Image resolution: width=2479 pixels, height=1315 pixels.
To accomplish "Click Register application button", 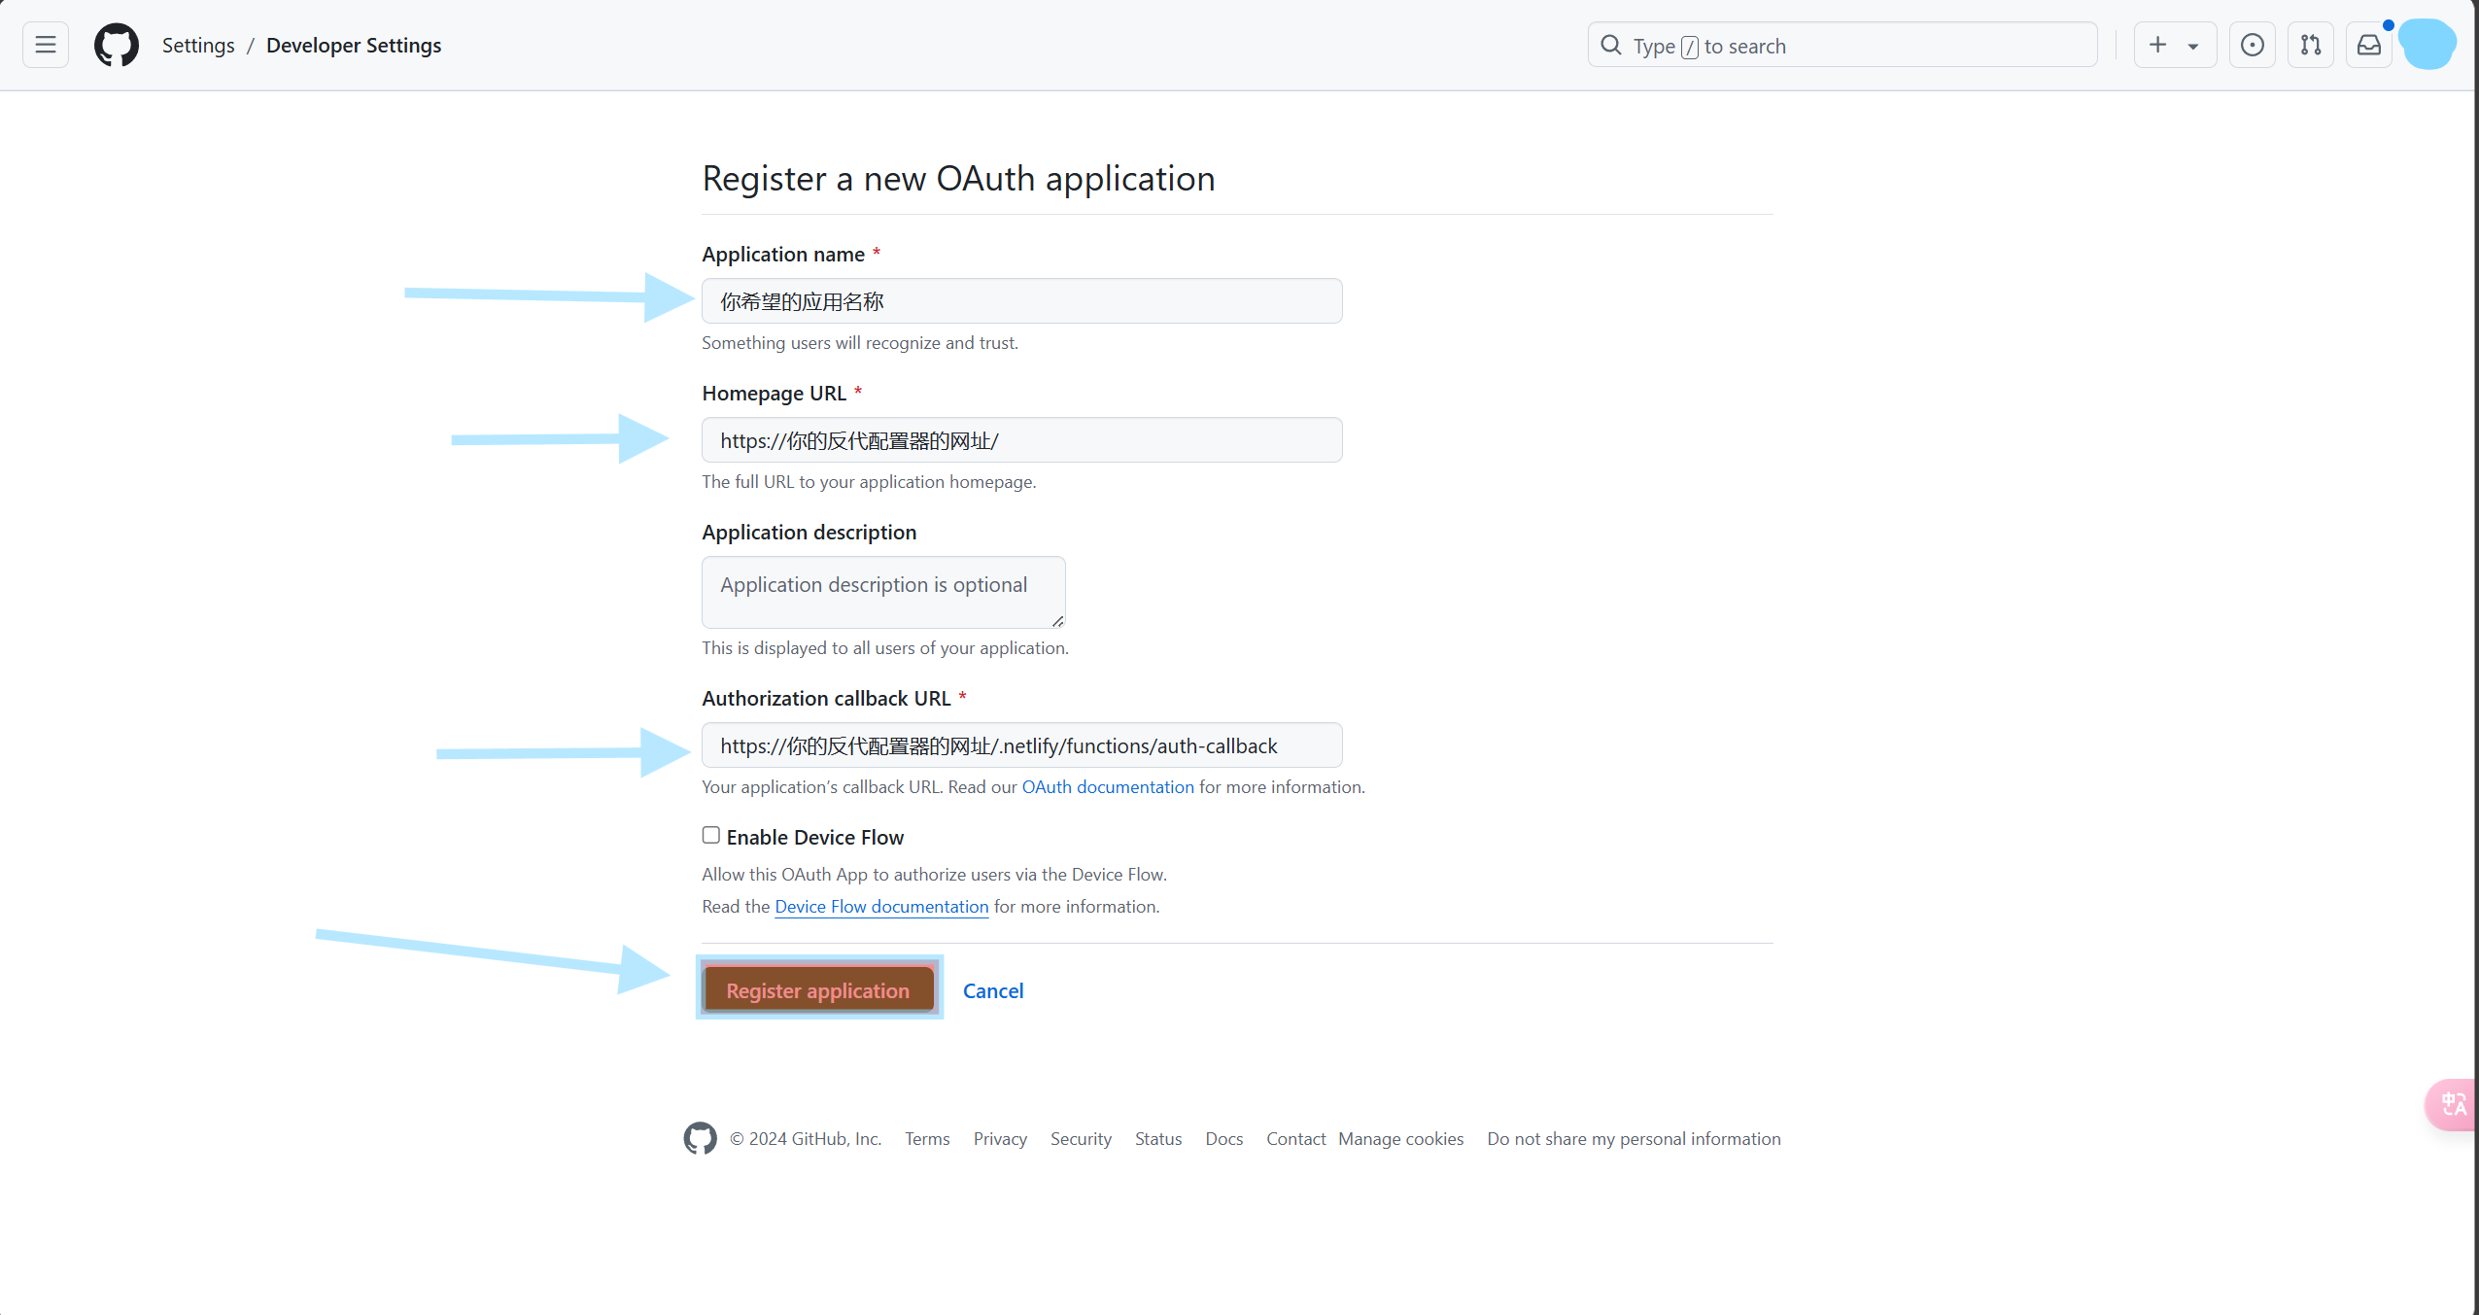I will 818,989.
